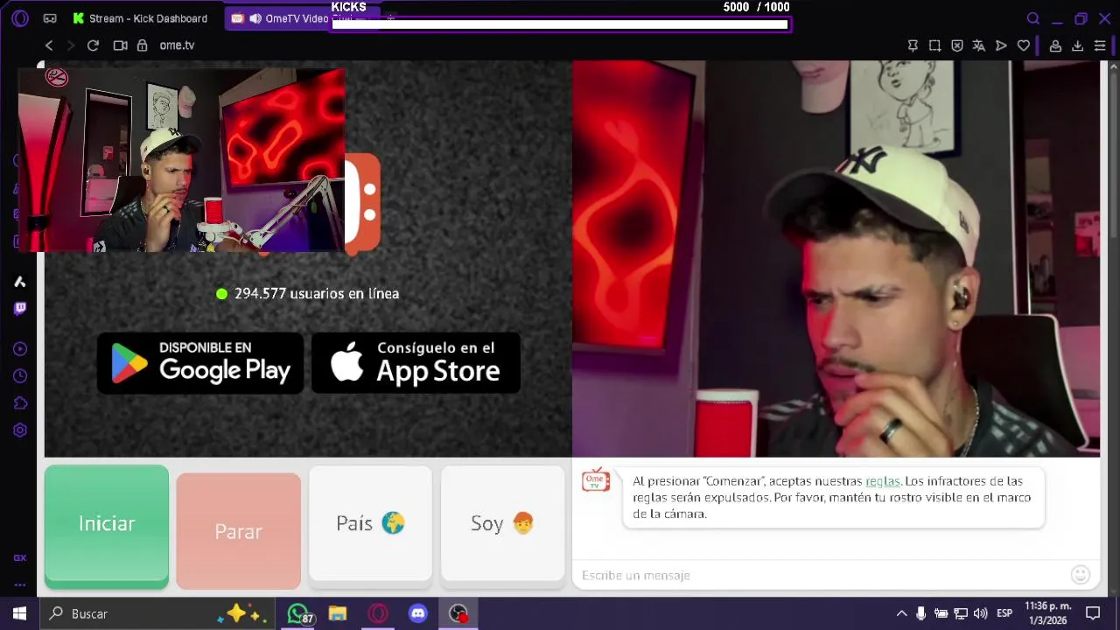This screenshot has height=630, width=1120.
Task: Toggle the ad blocker shield
Action: click(x=957, y=45)
